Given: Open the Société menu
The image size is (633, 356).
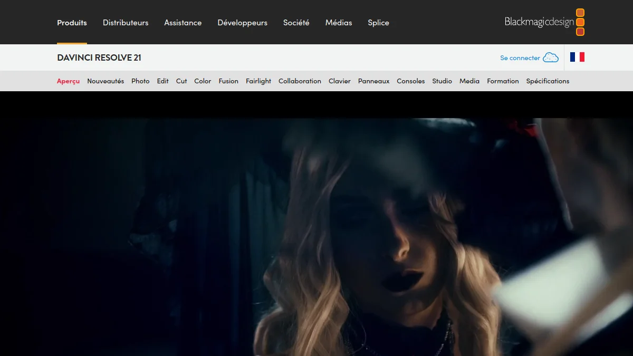Looking at the screenshot, I should pyautogui.click(x=296, y=23).
